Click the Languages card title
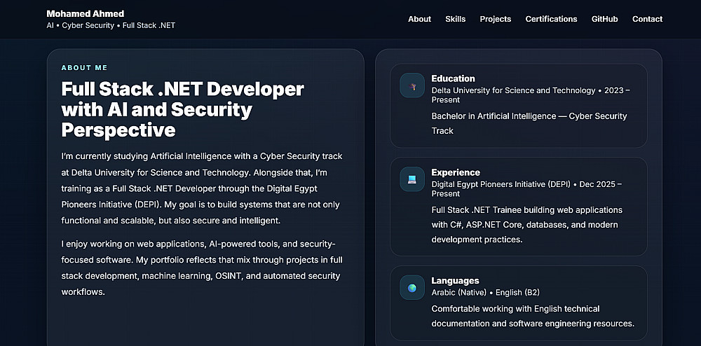The height and width of the screenshot is (346, 701). 455,280
